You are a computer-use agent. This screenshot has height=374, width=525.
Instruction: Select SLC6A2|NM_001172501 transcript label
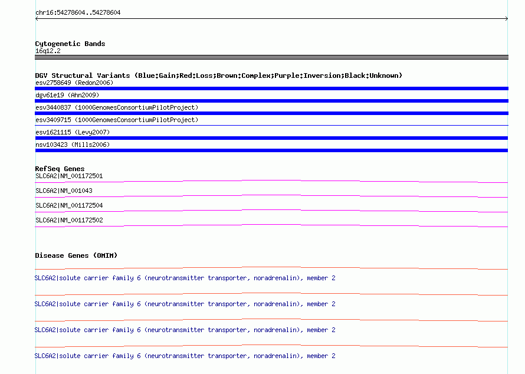point(69,176)
